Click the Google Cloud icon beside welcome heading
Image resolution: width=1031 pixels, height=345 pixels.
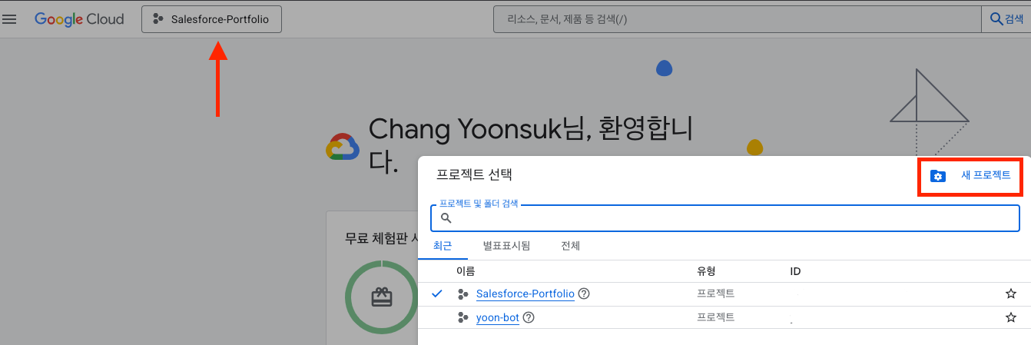pos(343,146)
